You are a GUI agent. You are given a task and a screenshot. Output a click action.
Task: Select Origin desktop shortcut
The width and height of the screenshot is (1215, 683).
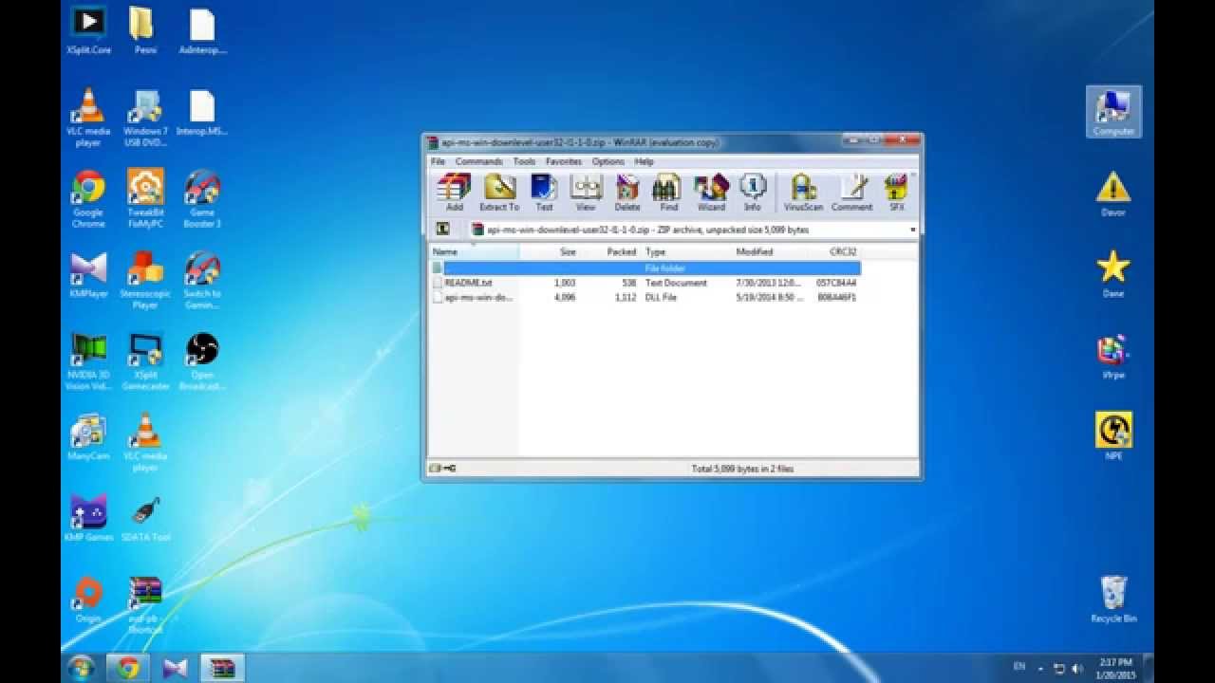pos(88,600)
